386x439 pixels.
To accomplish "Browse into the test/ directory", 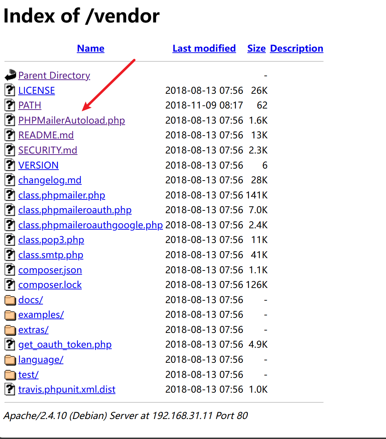I will point(28,374).
